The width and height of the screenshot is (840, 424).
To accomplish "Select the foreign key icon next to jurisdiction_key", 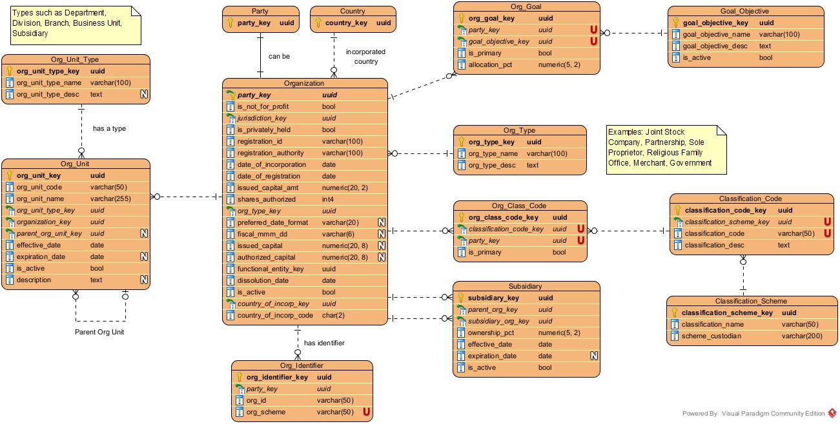I will coord(230,119).
